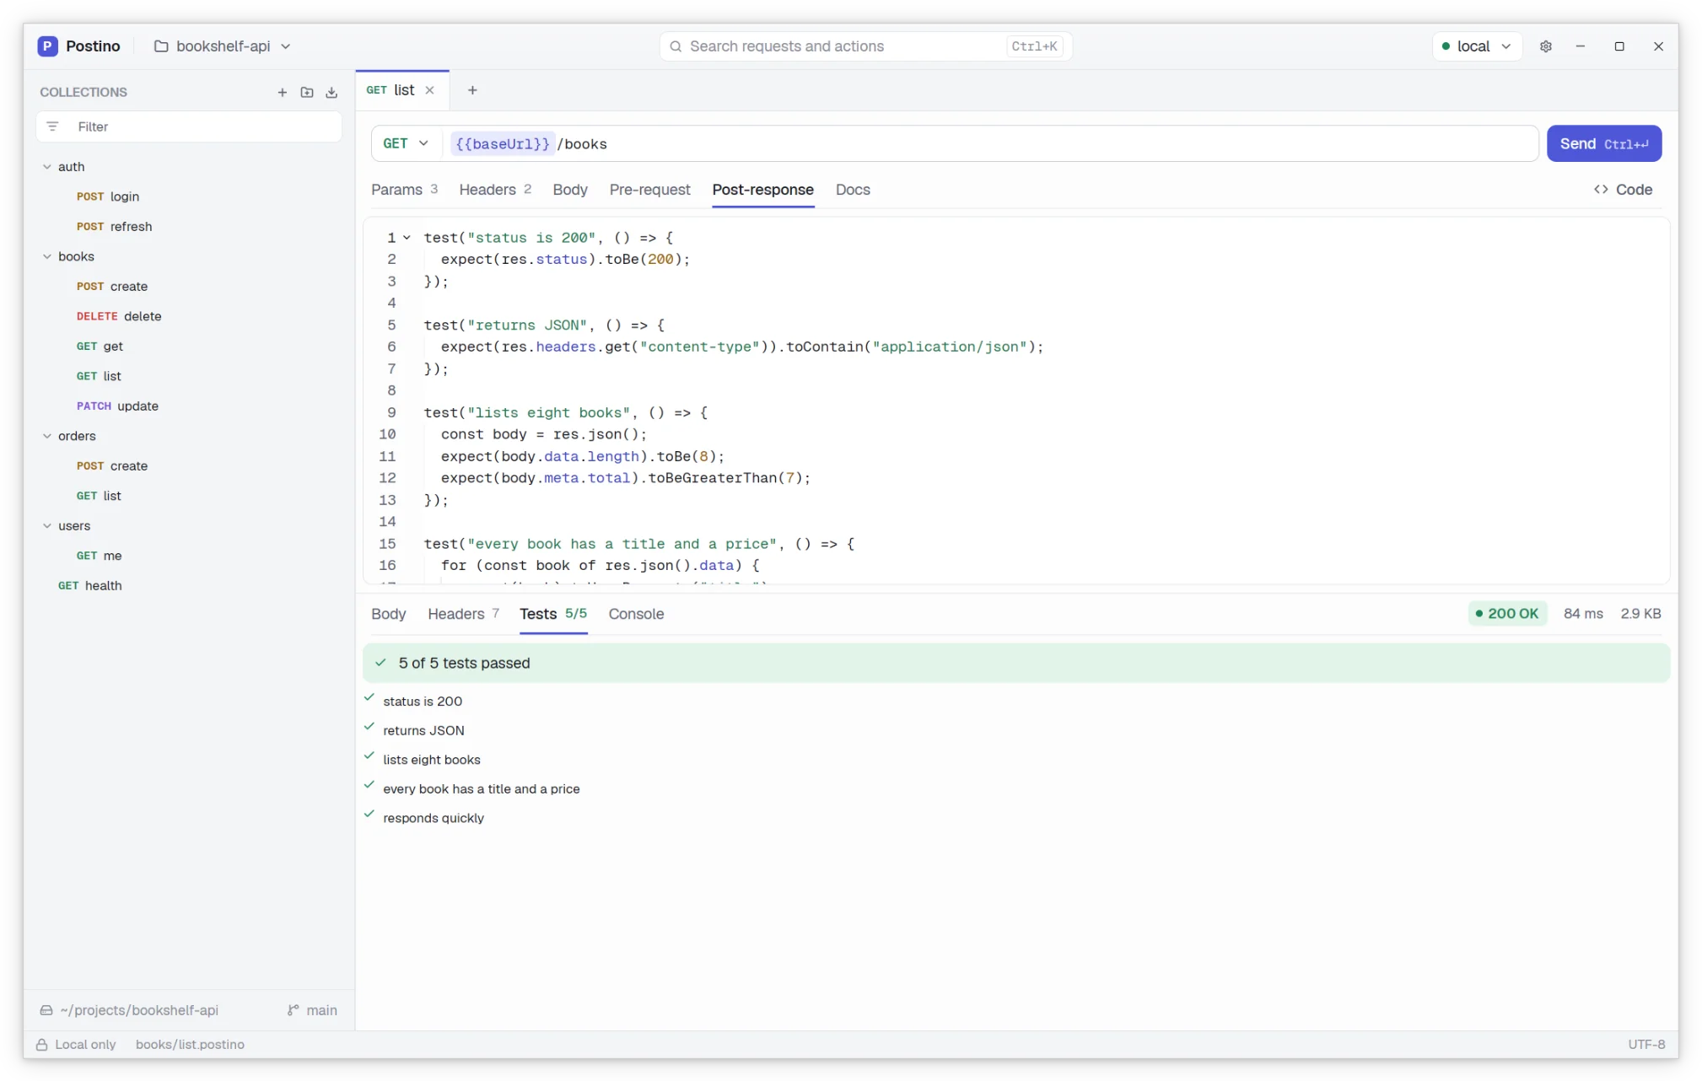The image size is (1702, 1081).
Task: Create new folder in collections header
Action: pyautogui.click(x=307, y=93)
